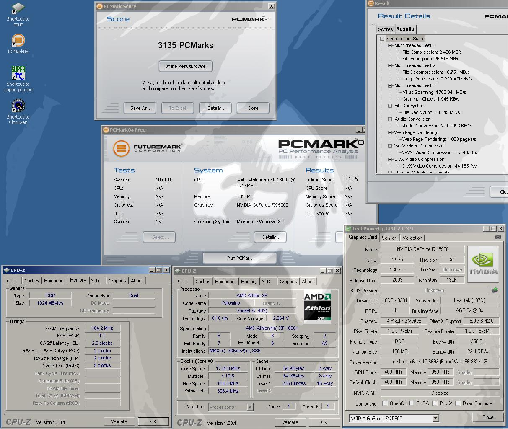
Task: Click the Instructions MMX(+), 3DNow!(+), SSE field
Action: (272, 351)
